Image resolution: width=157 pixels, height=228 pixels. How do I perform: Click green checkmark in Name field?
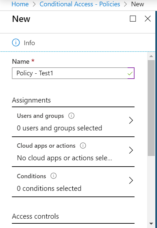click(130, 73)
